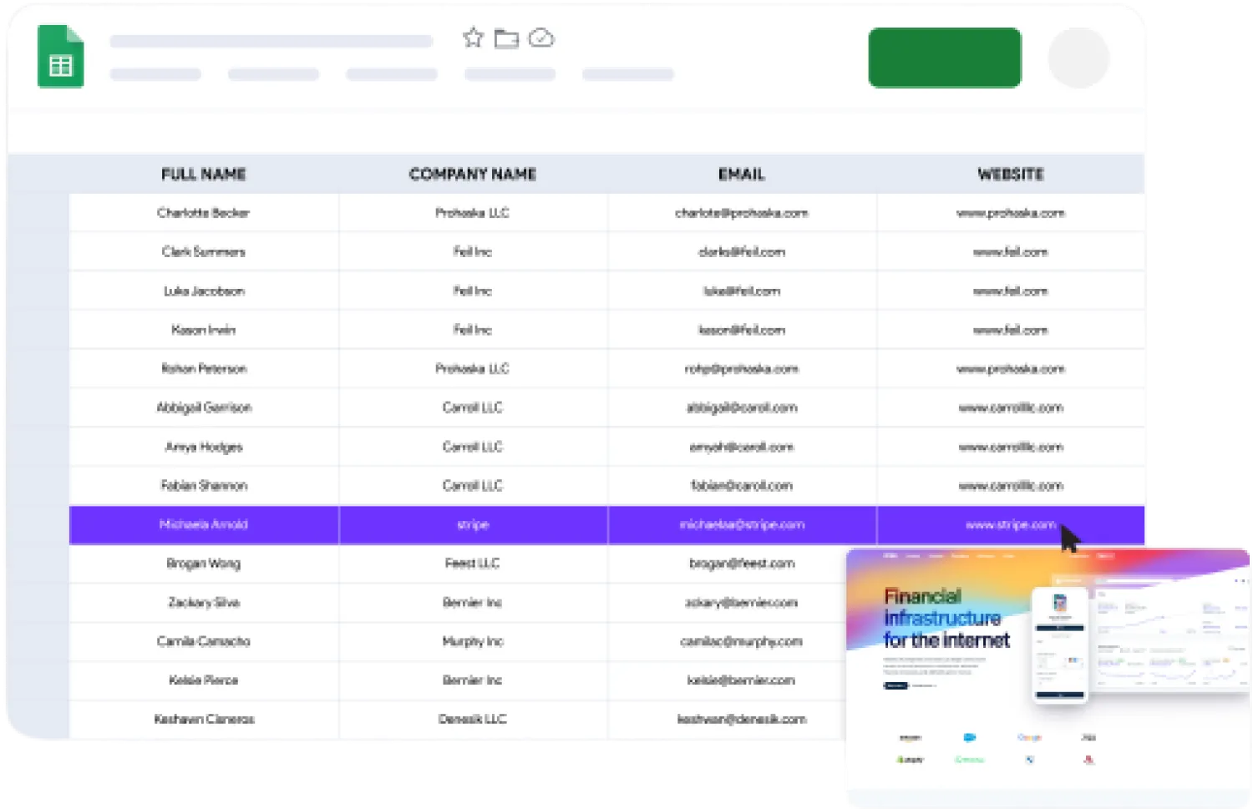Select the email cell in Camila Camacho's row

742,641
